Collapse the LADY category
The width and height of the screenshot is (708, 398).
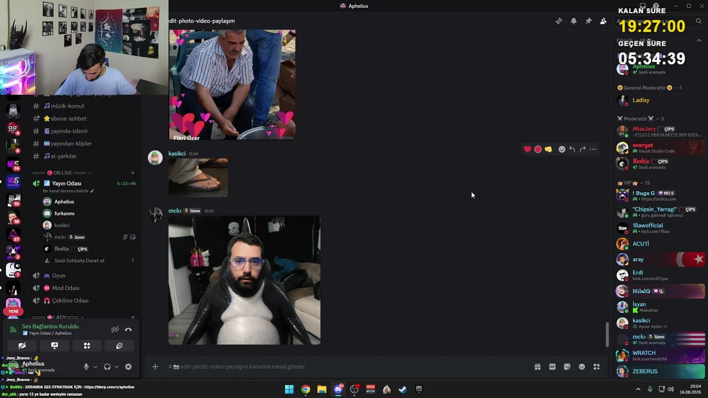tap(58, 317)
